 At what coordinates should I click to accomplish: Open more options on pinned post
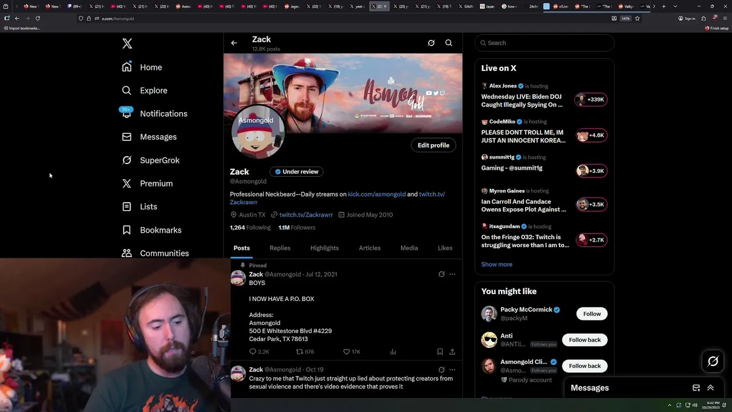tap(452, 274)
